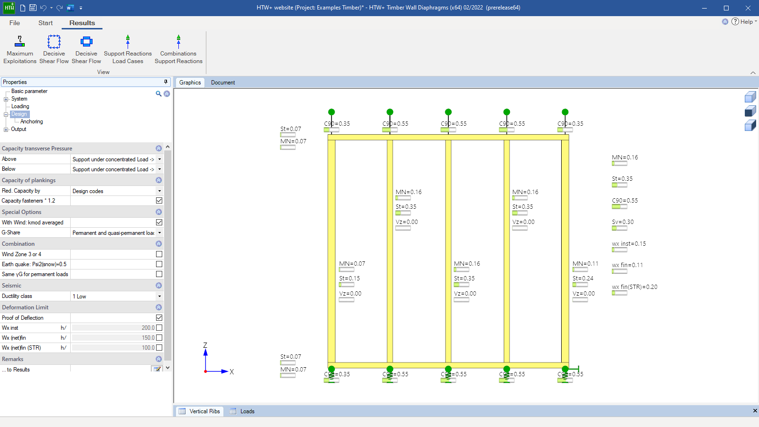Viewport: 759px width, 427px height.
Task: Collapse Capacity transverse Pressure section
Action: pyautogui.click(x=158, y=149)
